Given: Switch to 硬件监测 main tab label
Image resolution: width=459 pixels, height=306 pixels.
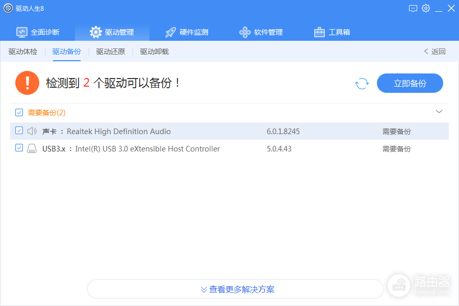Looking at the screenshot, I should 194,32.
